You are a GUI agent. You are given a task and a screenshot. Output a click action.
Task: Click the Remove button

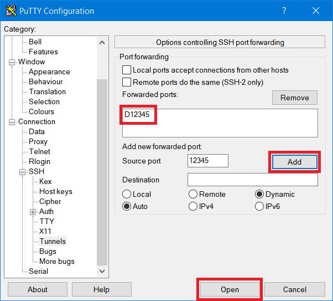tap(295, 98)
